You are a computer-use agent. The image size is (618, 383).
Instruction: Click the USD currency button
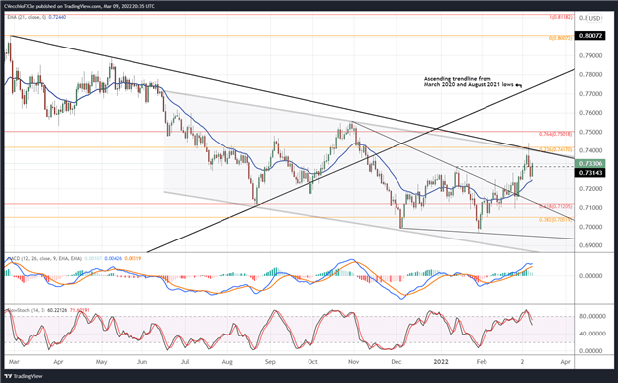594,18
